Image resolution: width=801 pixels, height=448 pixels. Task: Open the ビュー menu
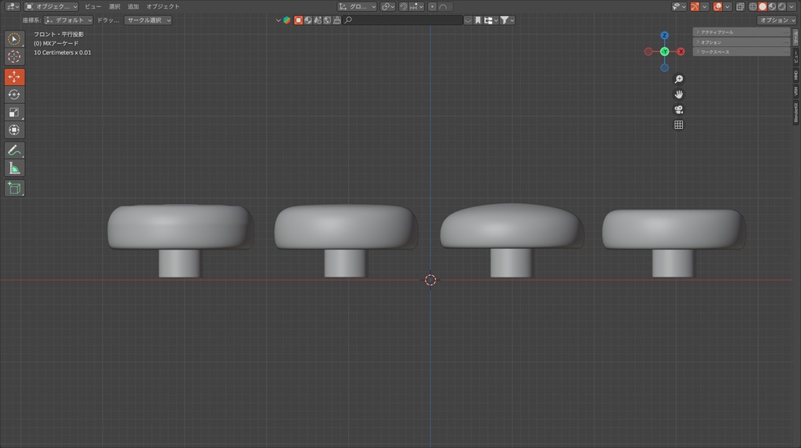92,6
